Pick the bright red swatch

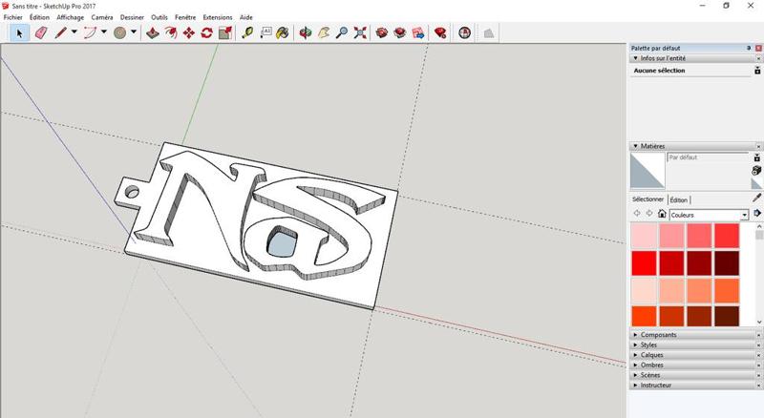point(644,263)
